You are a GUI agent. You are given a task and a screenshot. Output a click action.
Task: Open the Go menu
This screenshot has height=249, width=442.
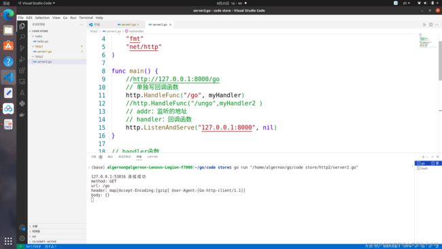pyautogui.click(x=65, y=18)
